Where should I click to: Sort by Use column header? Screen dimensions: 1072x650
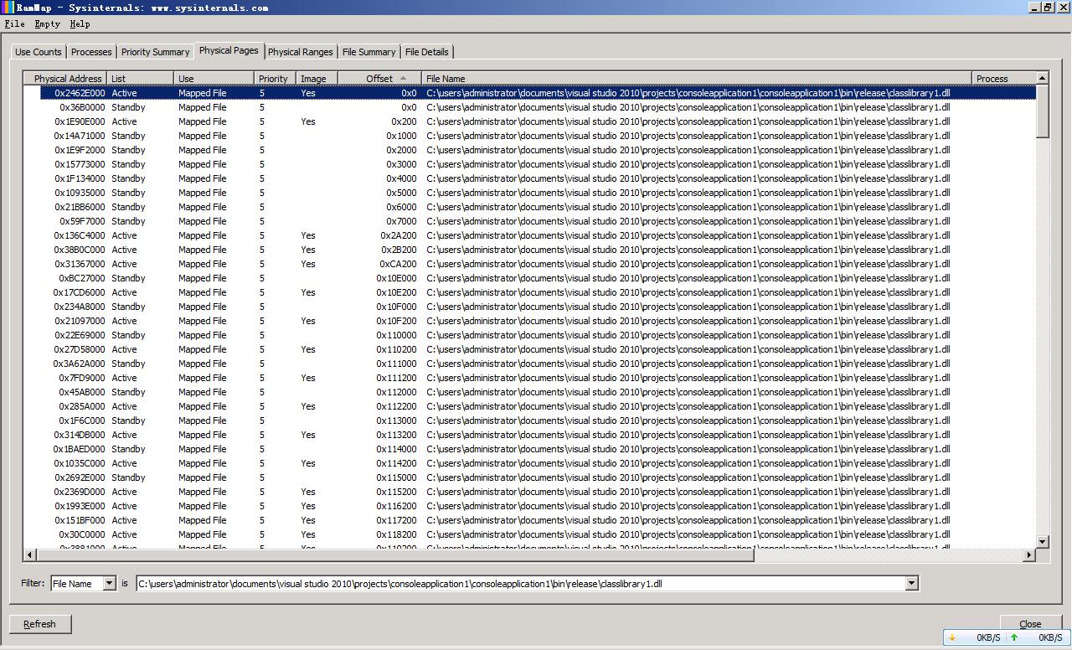(214, 79)
